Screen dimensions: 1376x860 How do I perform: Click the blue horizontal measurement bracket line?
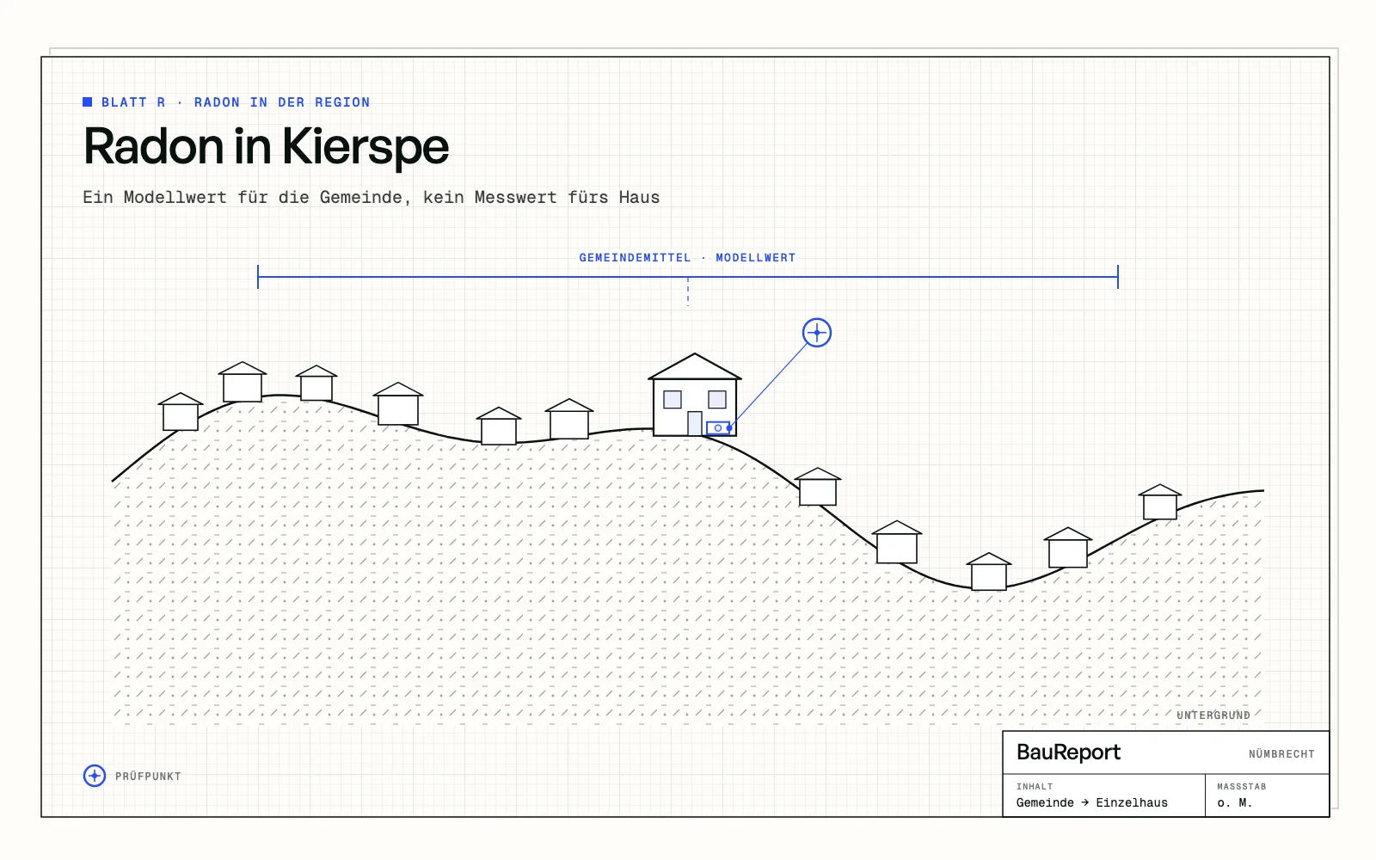(x=688, y=277)
